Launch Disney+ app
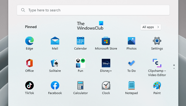 click(106, 63)
